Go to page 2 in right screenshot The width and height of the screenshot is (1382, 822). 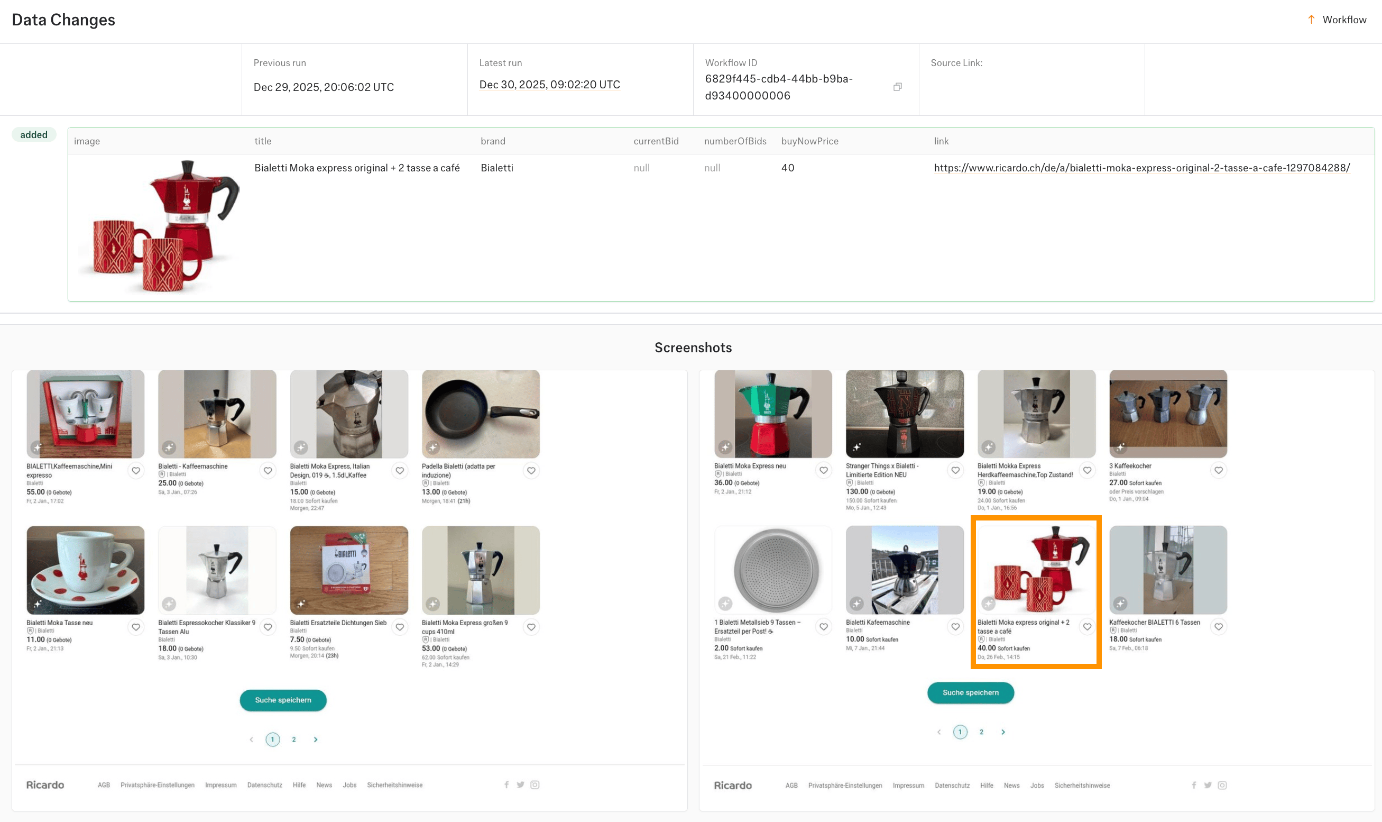[x=981, y=732]
